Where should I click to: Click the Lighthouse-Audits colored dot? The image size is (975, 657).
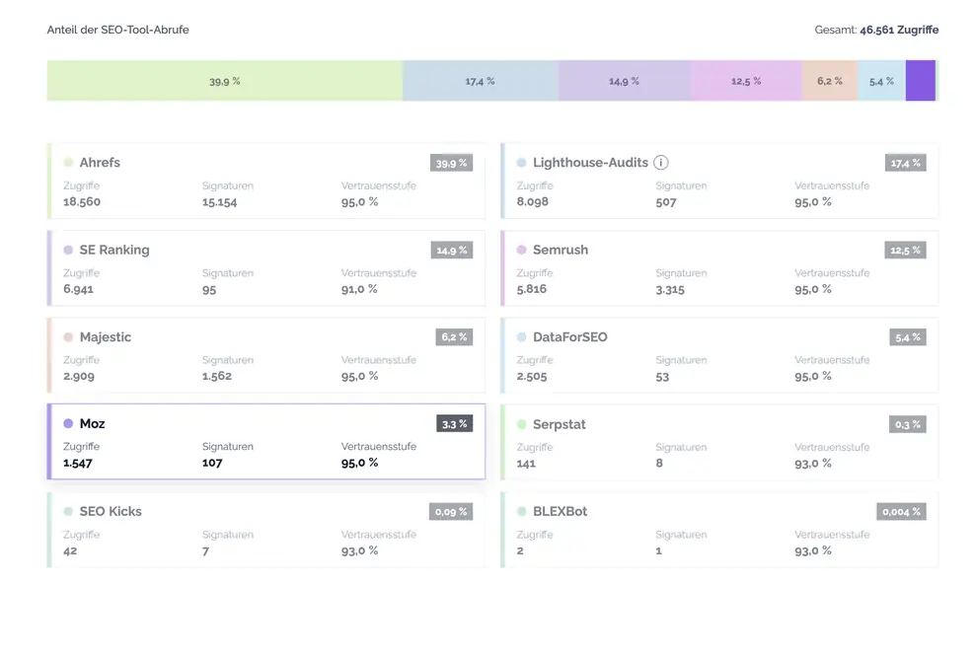(522, 162)
